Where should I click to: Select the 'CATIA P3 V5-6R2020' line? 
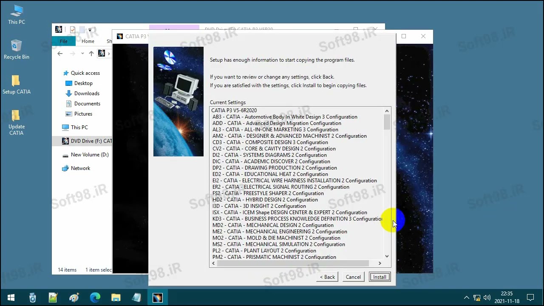tap(234, 110)
